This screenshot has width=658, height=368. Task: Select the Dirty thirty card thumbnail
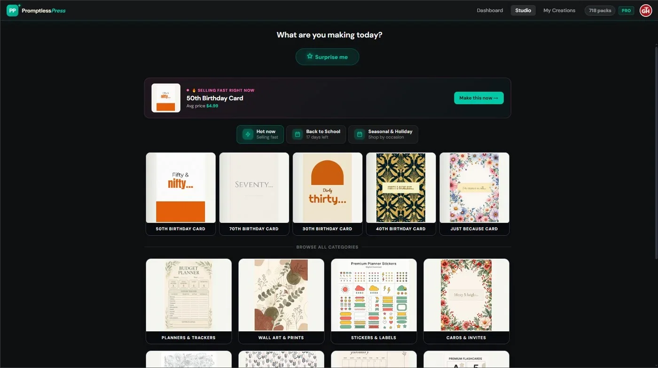328,188
